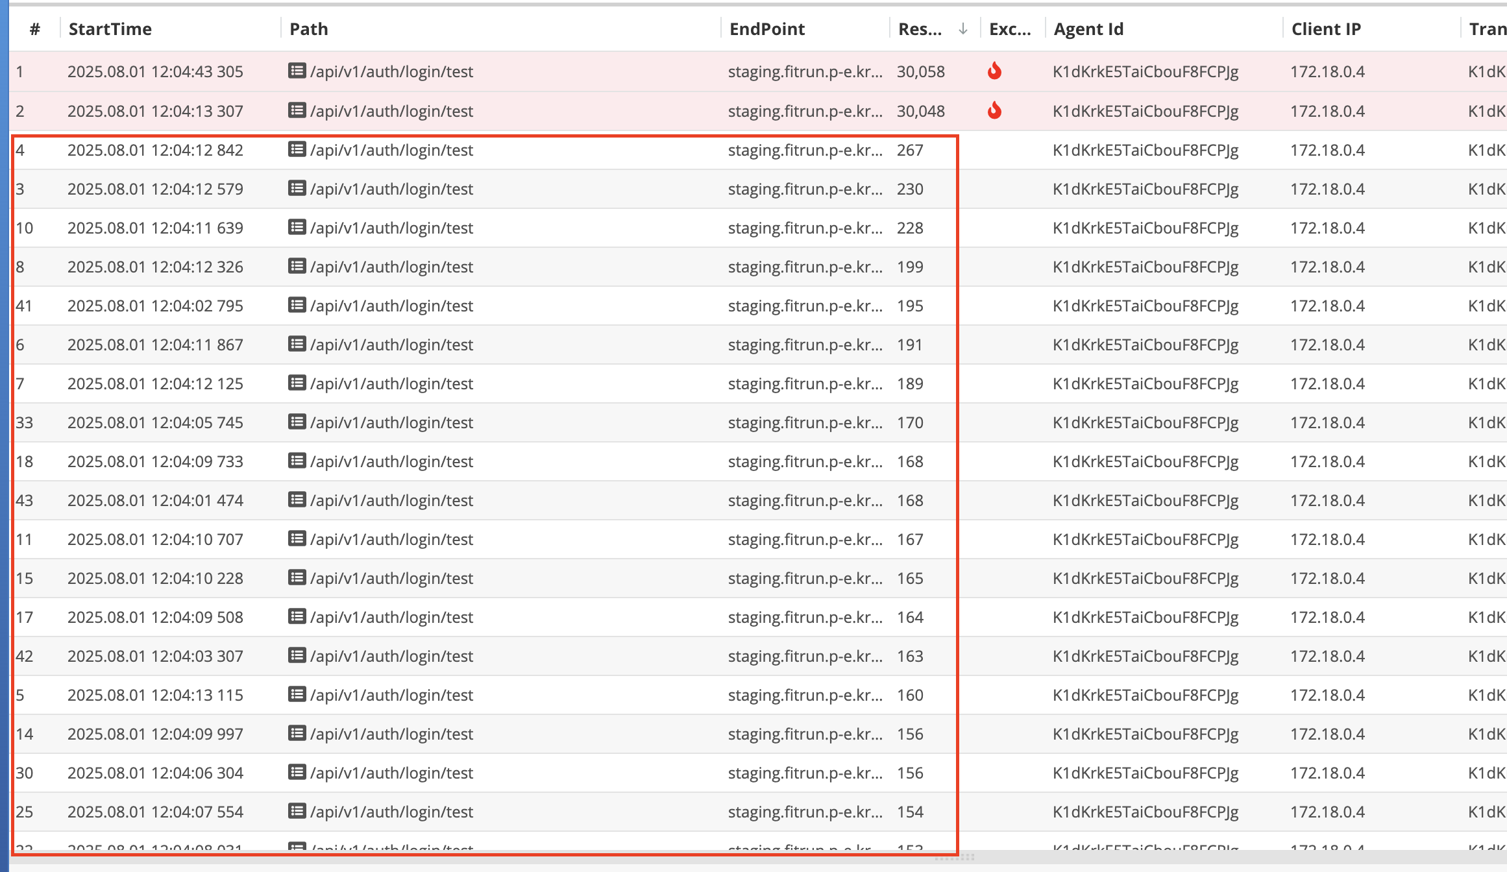The image size is (1507, 872).
Task: Open the row 43 login/test path
Action: (x=391, y=500)
